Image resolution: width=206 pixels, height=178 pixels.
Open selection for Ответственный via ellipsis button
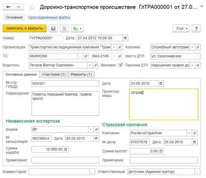click(x=198, y=172)
